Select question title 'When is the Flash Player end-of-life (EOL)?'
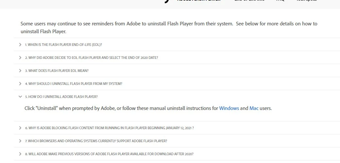 point(63,45)
